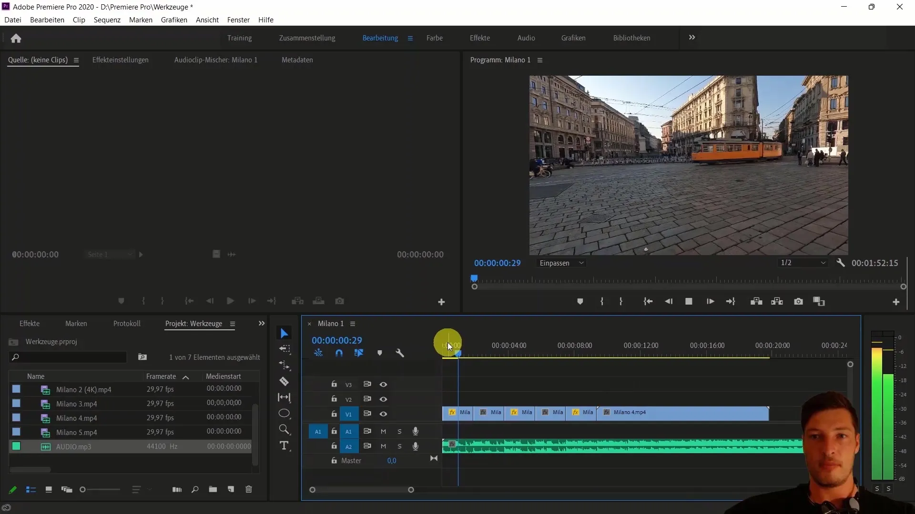Sort by the Framerate column header

161,376
